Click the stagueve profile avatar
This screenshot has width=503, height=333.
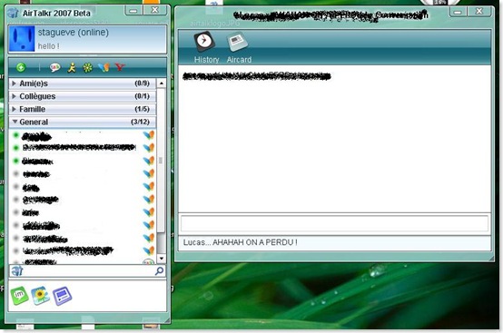tap(22, 39)
